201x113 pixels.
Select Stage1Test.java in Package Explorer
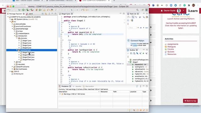[x=28, y=52]
